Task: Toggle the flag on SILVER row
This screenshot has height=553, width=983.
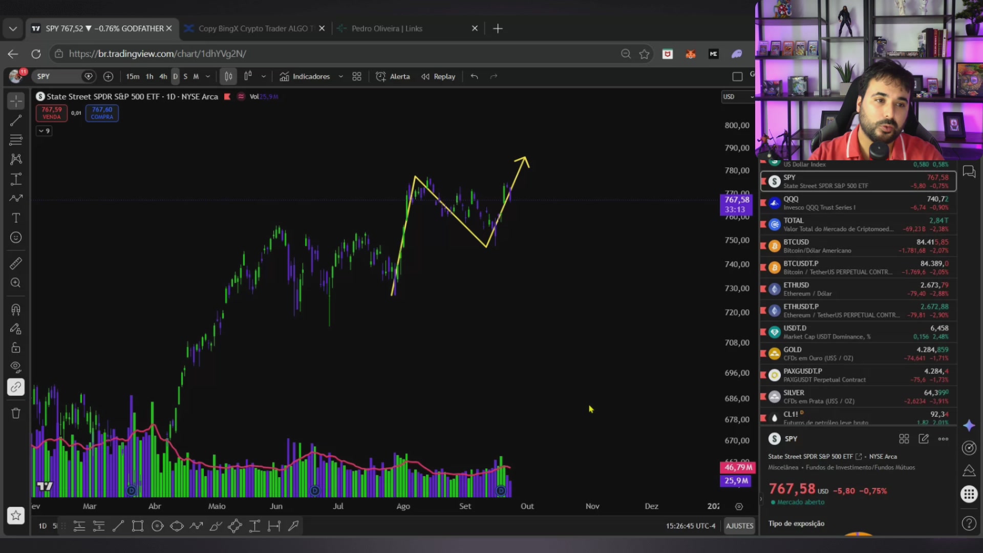Action: (x=763, y=397)
